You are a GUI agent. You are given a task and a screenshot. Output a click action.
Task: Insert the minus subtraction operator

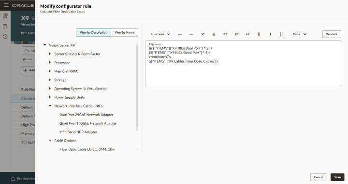(x=191, y=34)
